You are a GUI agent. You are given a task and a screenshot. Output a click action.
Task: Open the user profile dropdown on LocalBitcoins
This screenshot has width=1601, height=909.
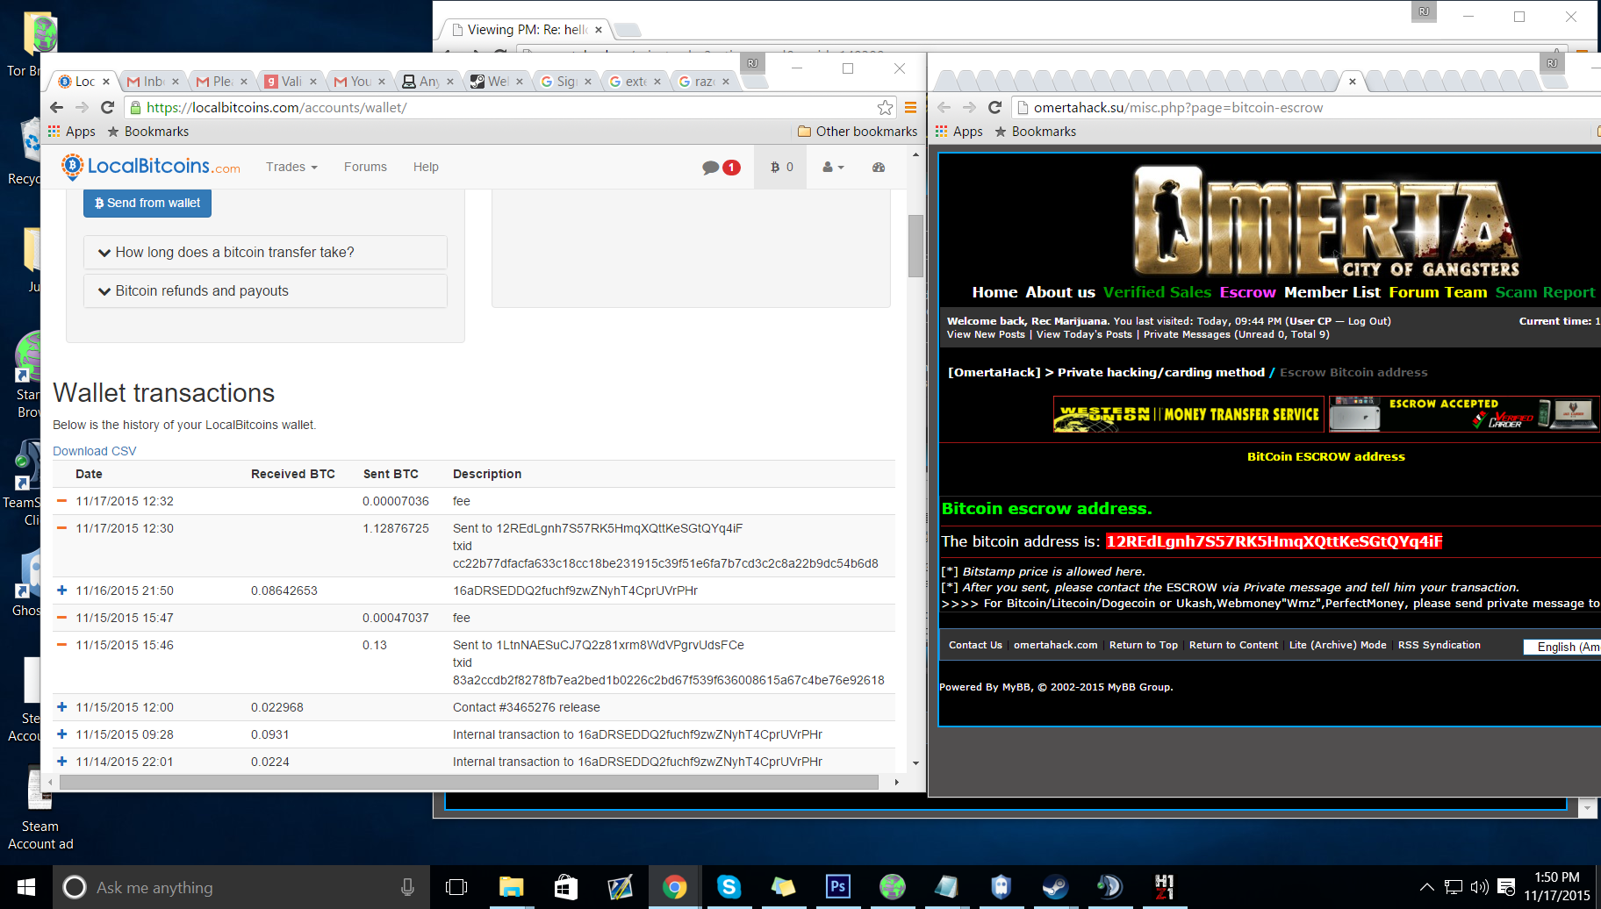click(x=833, y=167)
